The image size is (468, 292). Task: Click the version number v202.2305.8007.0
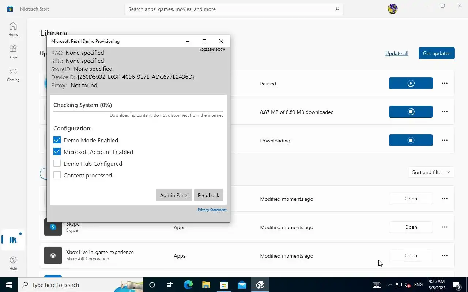coord(212,50)
